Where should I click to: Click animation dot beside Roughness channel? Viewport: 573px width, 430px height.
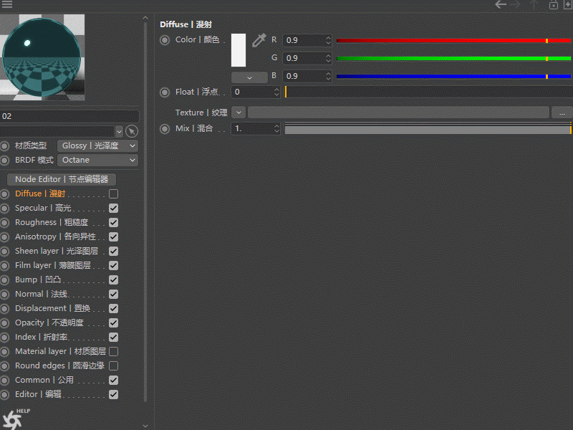pyautogui.click(x=4, y=222)
